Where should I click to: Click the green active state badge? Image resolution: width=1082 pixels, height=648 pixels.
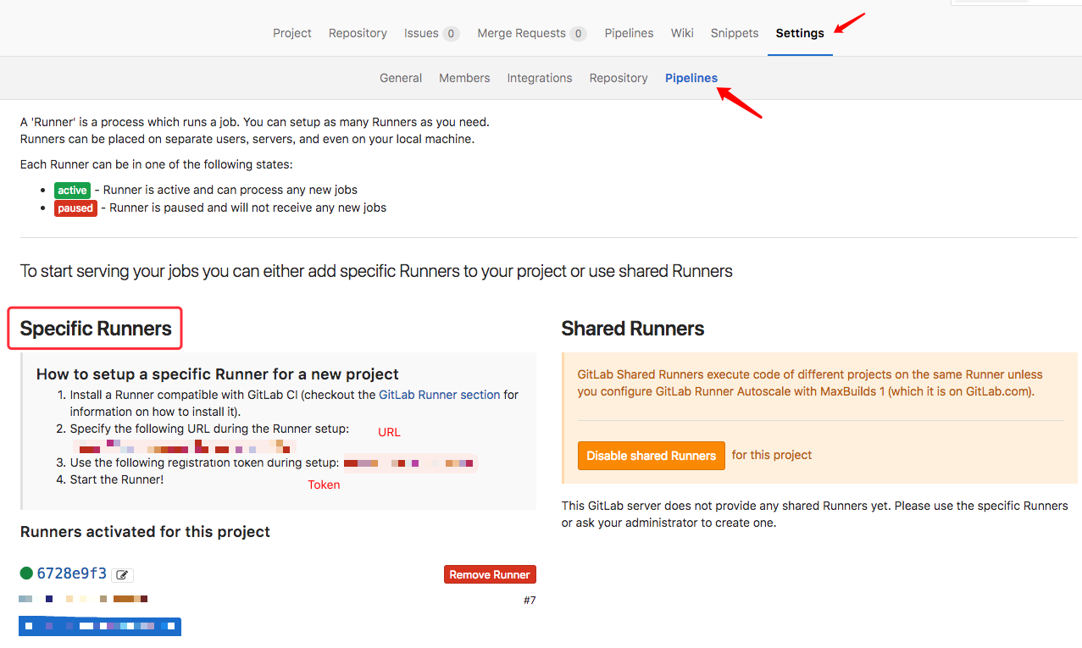72,191
